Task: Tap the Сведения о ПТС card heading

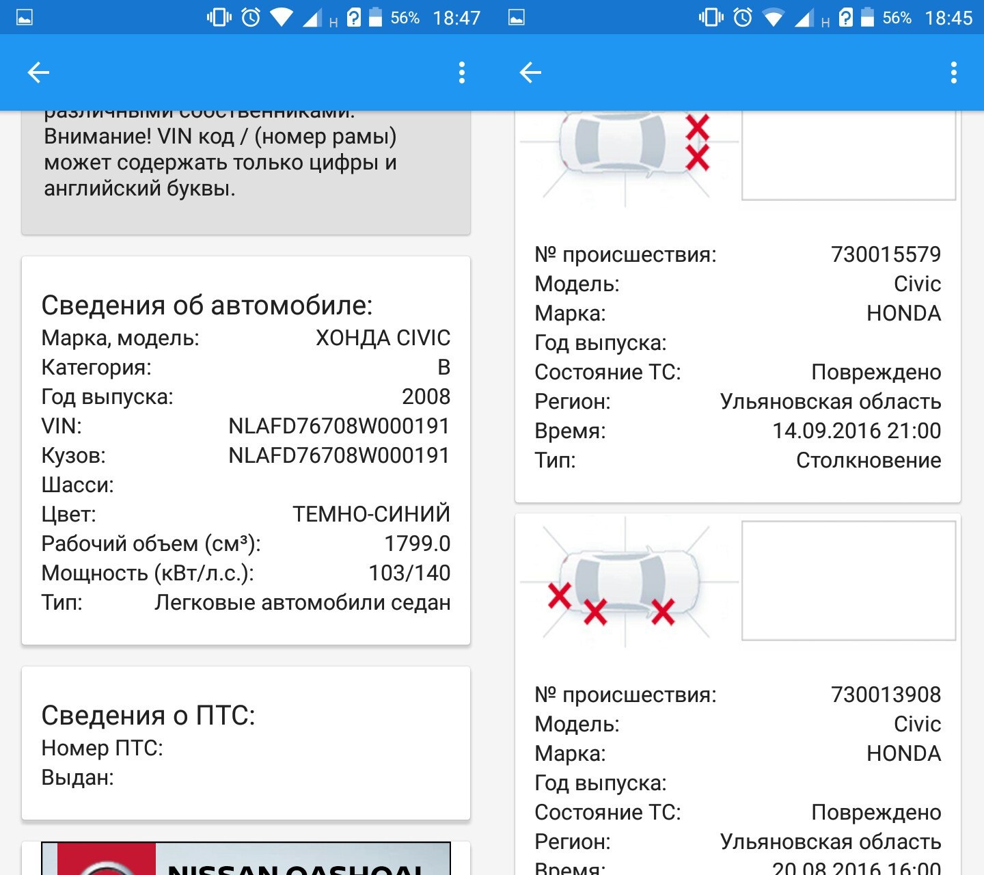Action: (148, 716)
